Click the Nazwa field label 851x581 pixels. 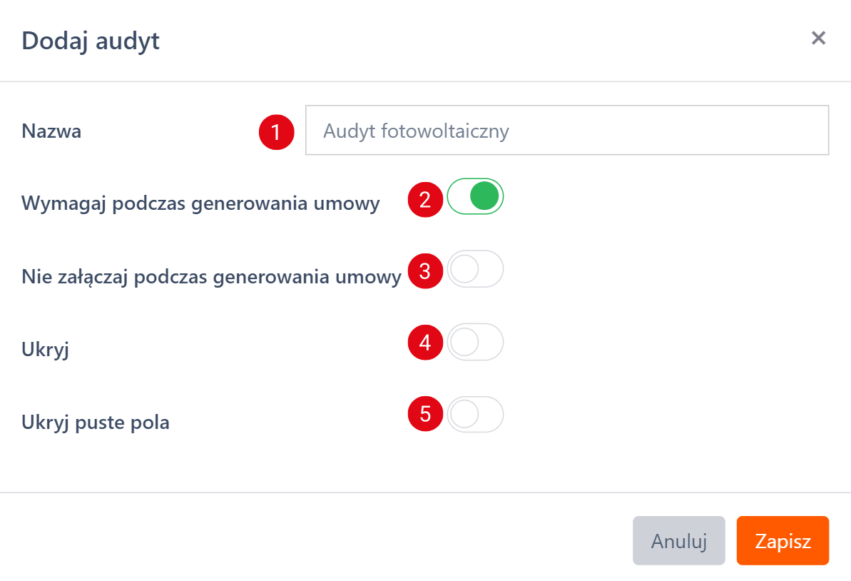51,131
